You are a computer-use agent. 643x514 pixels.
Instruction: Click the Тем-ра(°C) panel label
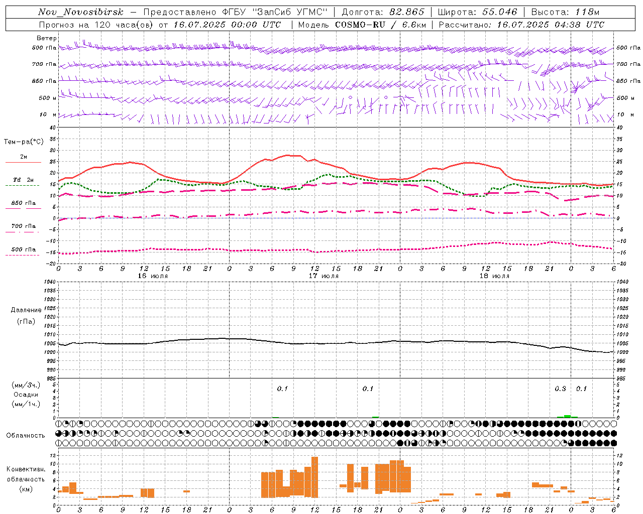click(24, 142)
